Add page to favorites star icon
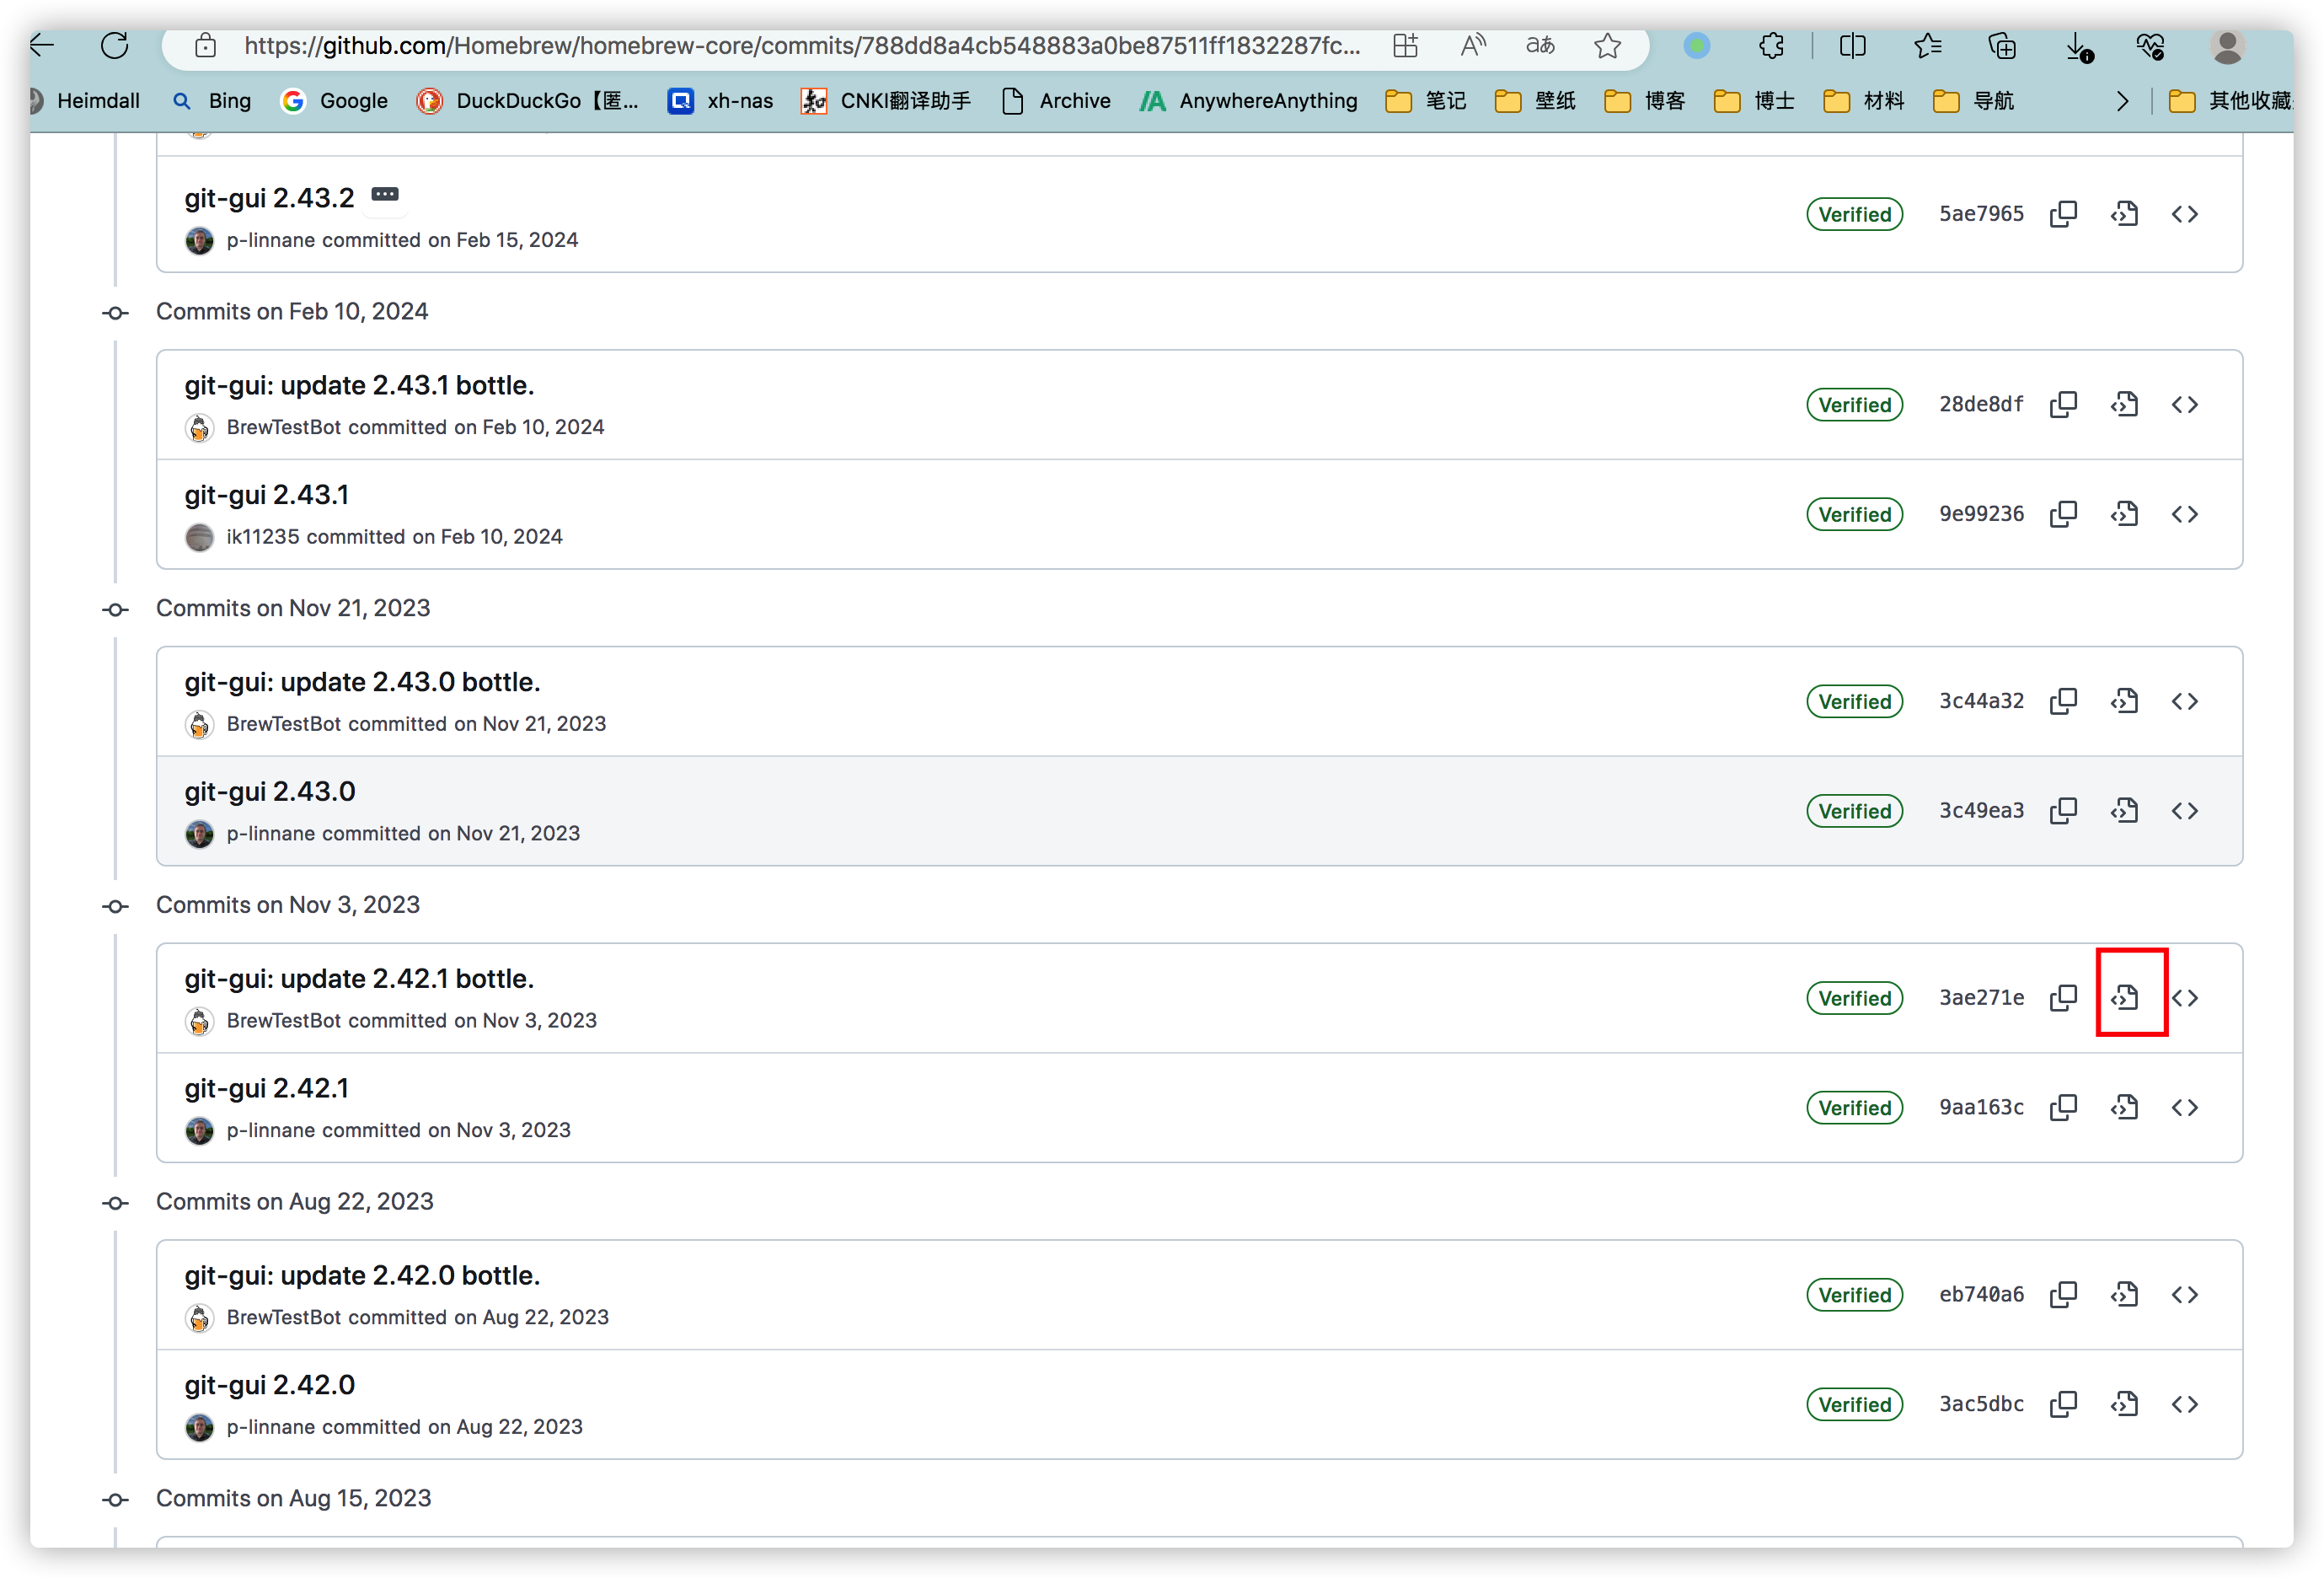The image size is (2324, 1578). 1608,46
